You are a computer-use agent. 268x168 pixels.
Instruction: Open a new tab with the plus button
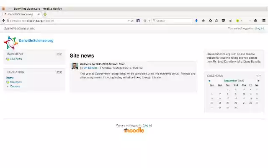[45, 14]
